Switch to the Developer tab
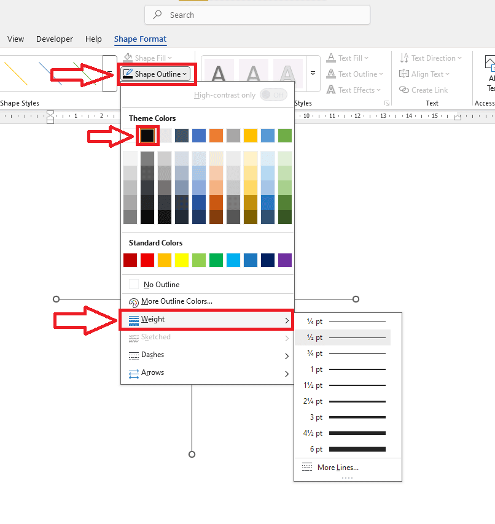The image size is (495, 524). [x=55, y=39]
